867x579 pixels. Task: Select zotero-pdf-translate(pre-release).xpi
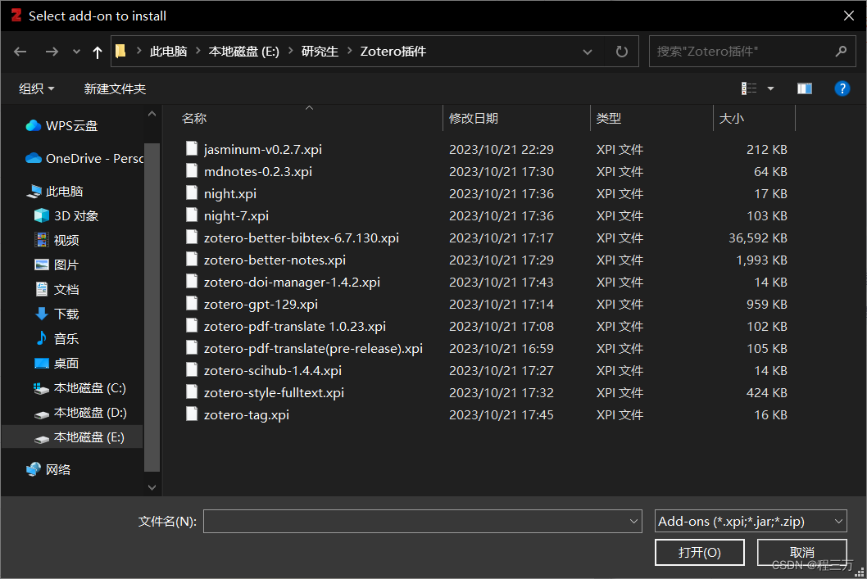pyautogui.click(x=313, y=348)
